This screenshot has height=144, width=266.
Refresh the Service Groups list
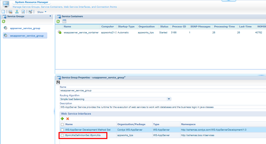click(x=4, y=22)
